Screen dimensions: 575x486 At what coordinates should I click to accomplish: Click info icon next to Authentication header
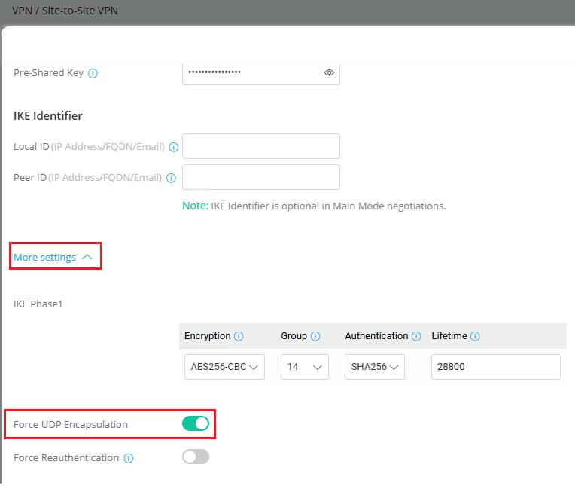416,336
